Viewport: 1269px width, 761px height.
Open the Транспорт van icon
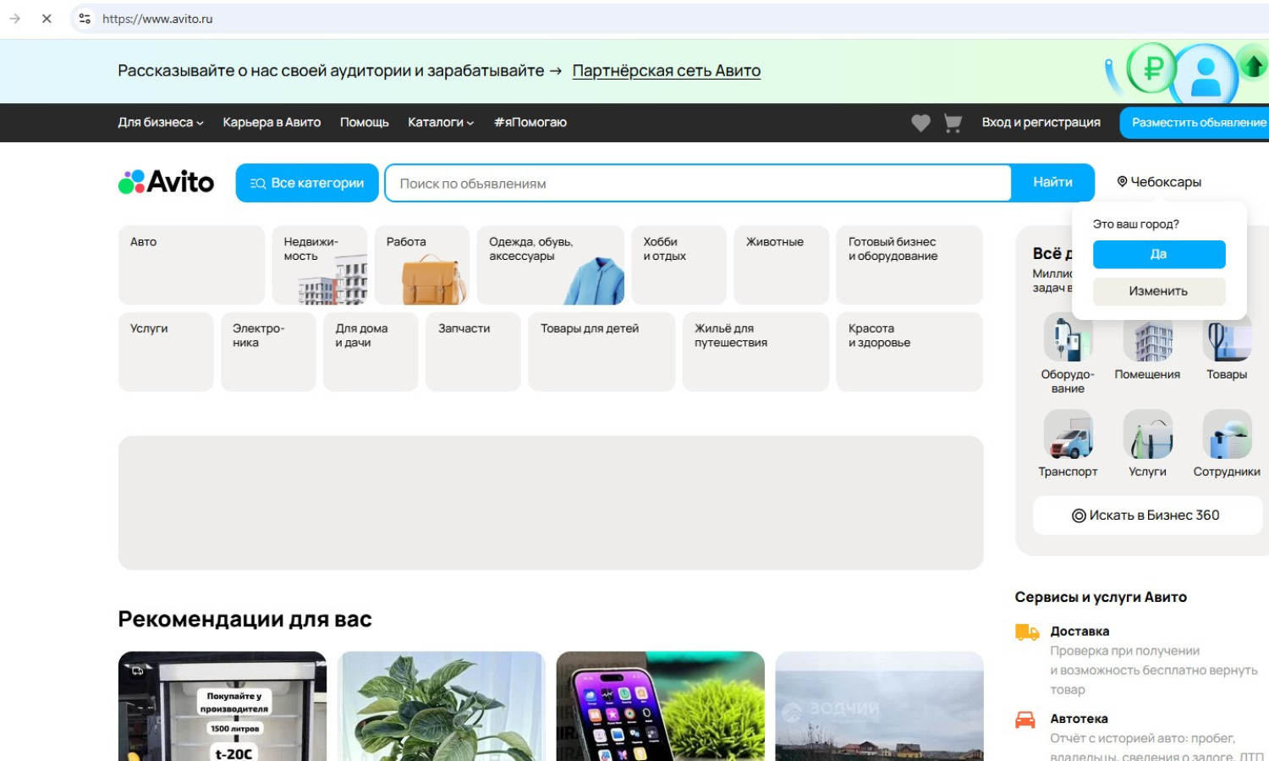(x=1068, y=434)
